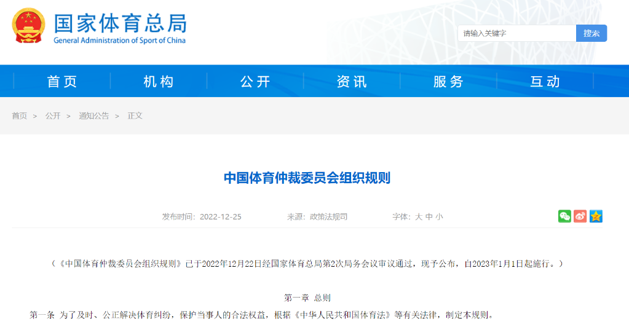This screenshot has width=629, height=324.
Task: Open the 服务 navigation menu
Action: point(448,81)
